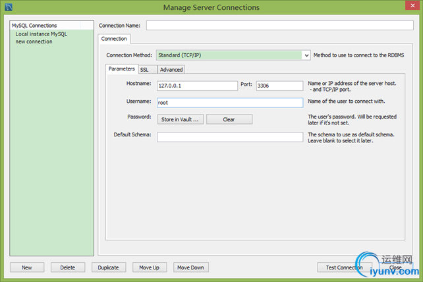The height and width of the screenshot is (282, 423).
Task: Click the 'Password:' label
Action: (x=139, y=117)
